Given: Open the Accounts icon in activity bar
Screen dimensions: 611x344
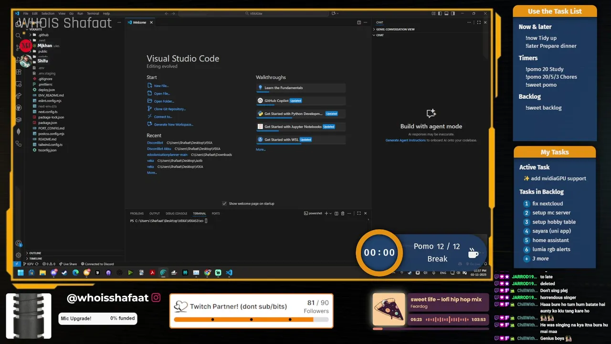Looking at the screenshot, I should coord(18,243).
